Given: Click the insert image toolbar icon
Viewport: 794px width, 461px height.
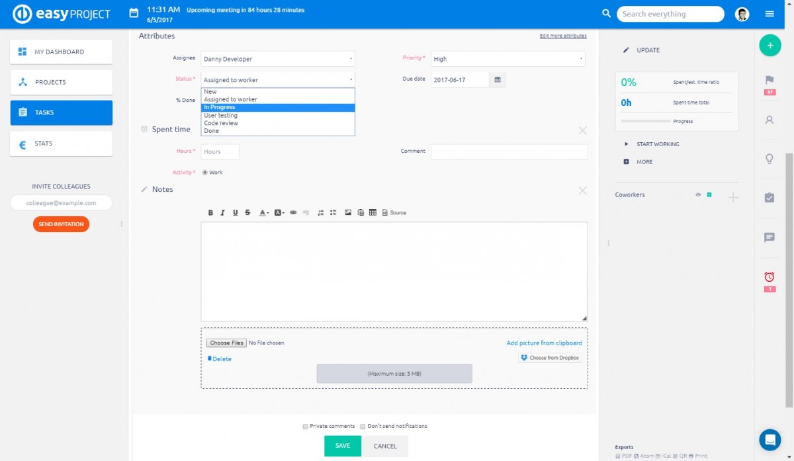Looking at the screenshot, I should pos(348,213).
